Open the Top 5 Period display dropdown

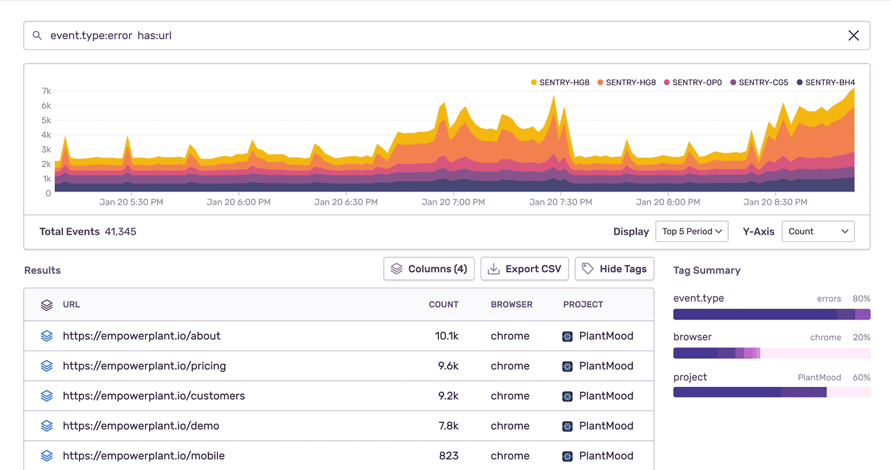pyautogui.click(x=691, y=231)
